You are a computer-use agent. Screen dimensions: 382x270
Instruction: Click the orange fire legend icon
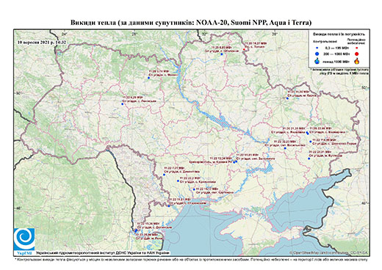coord(356,61)
